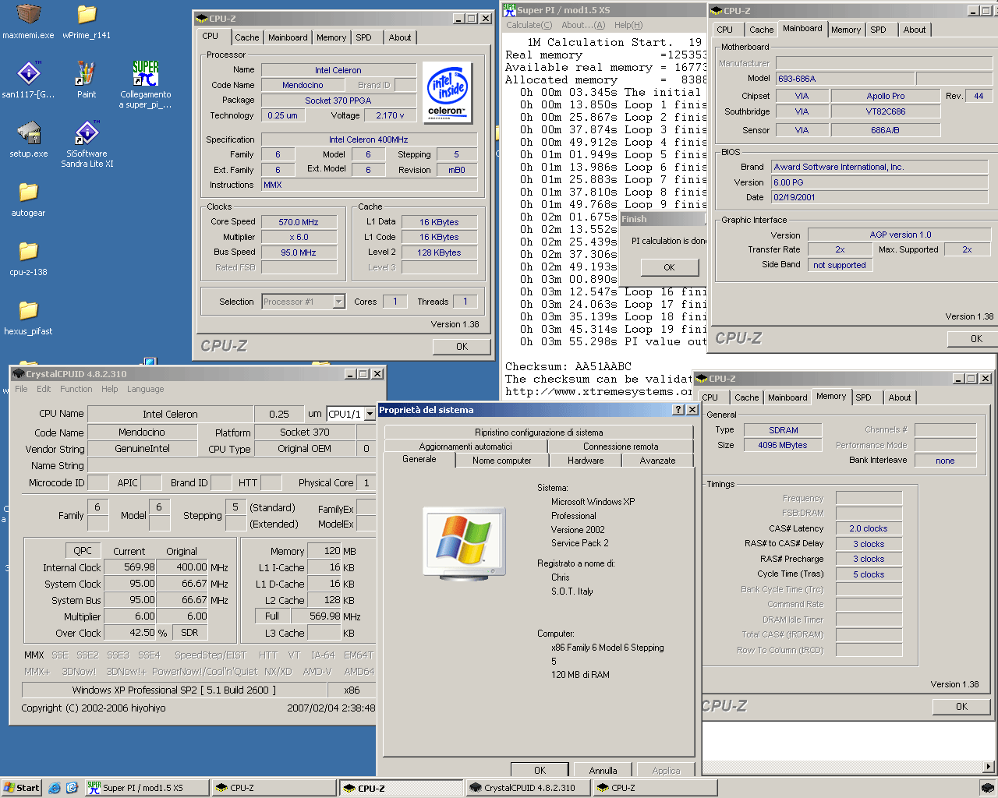The width and height of the screenshot is (998, 798).
Task: Switch to CrystalCPUID 4.8.2.310 taskbar button
Action: 528,788
